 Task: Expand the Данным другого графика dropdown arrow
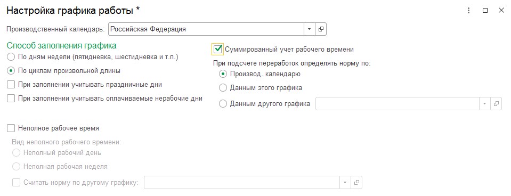click(x=484, y=103)
